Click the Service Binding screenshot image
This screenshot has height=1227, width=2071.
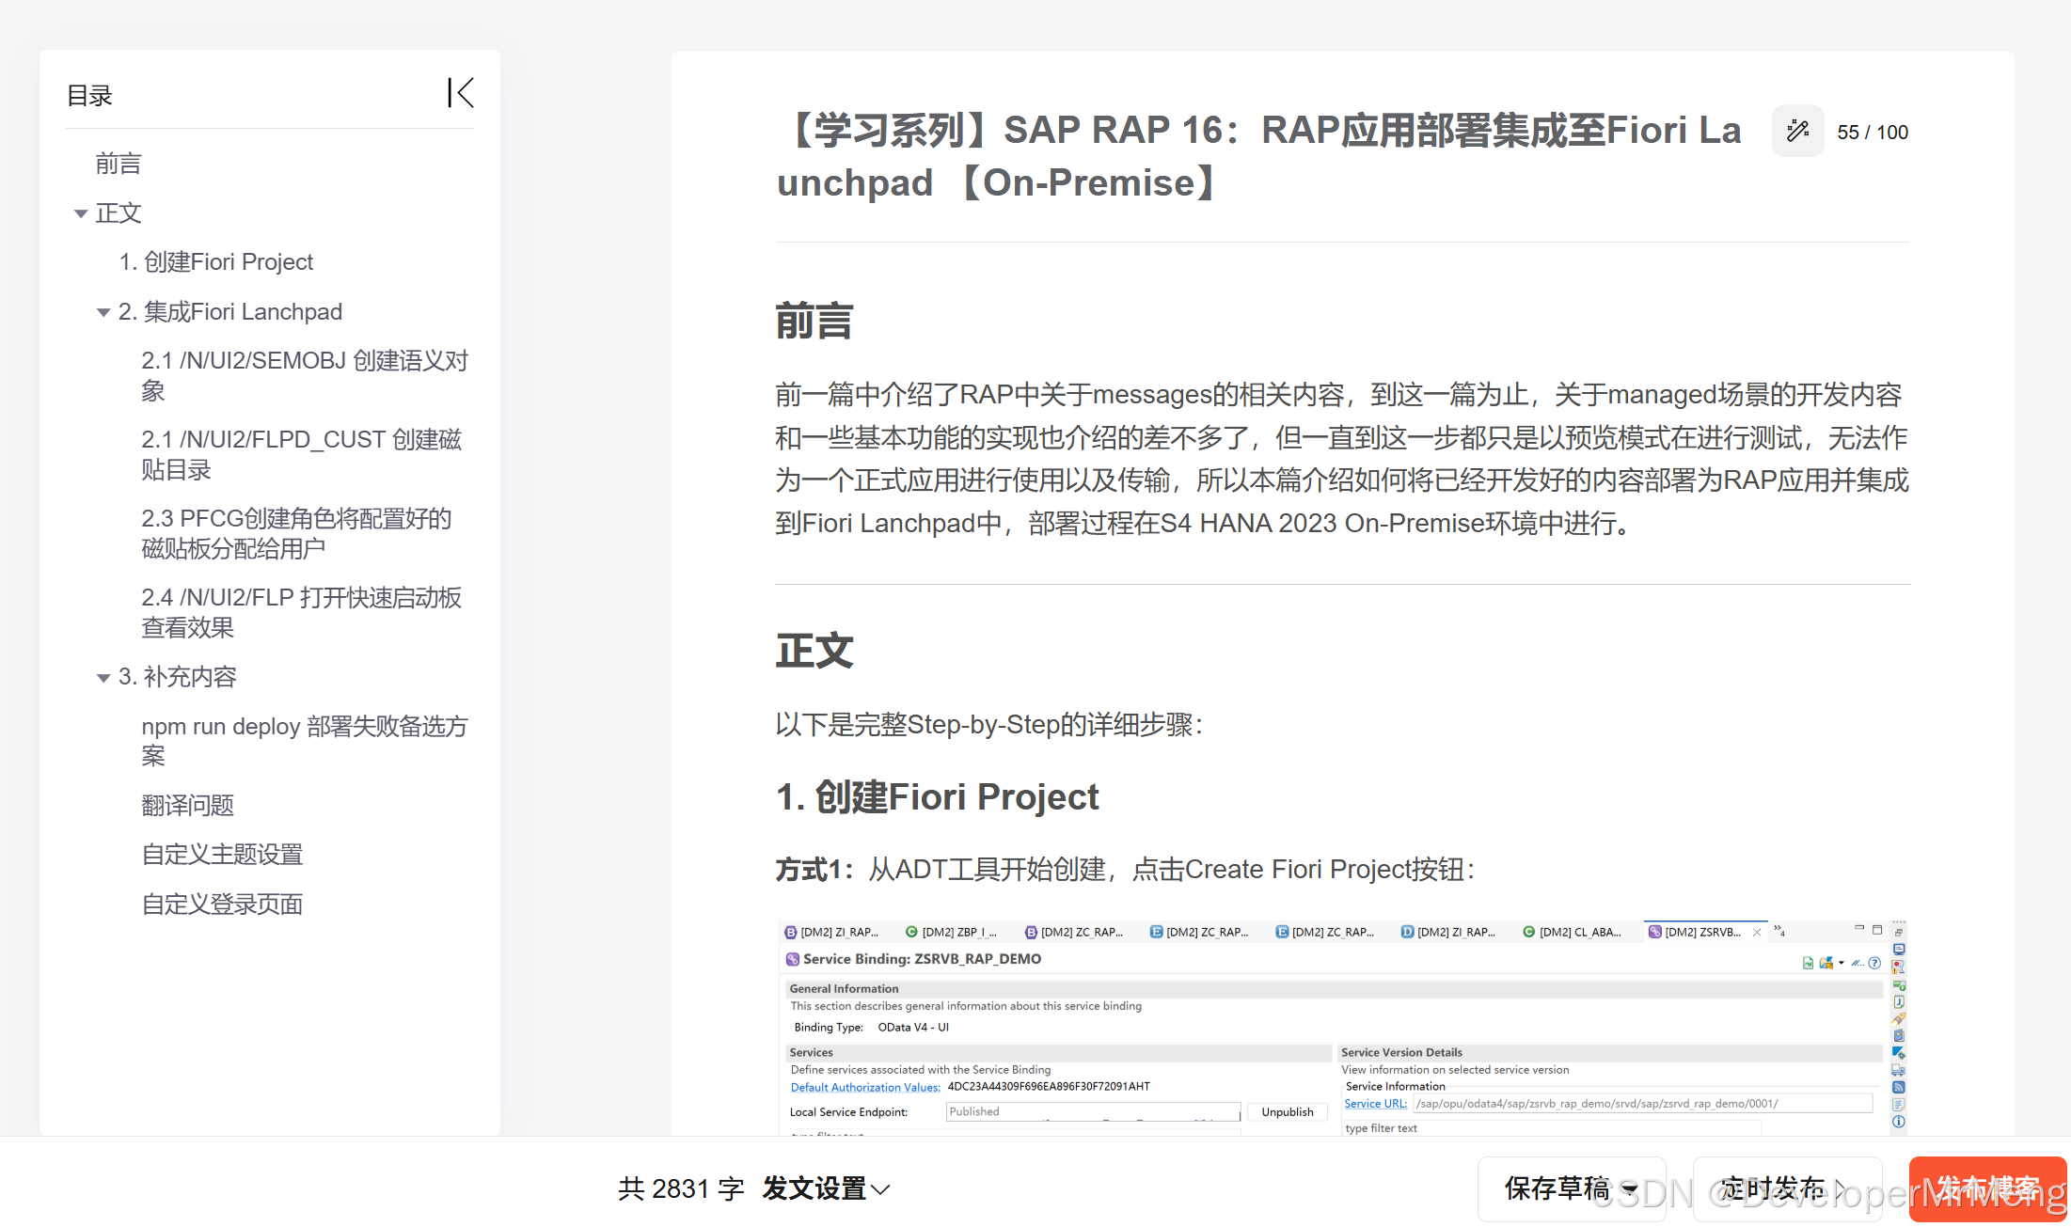(1336, 1027)
